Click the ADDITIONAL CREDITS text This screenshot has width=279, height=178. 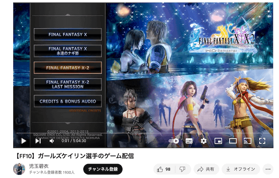(85, 111)
